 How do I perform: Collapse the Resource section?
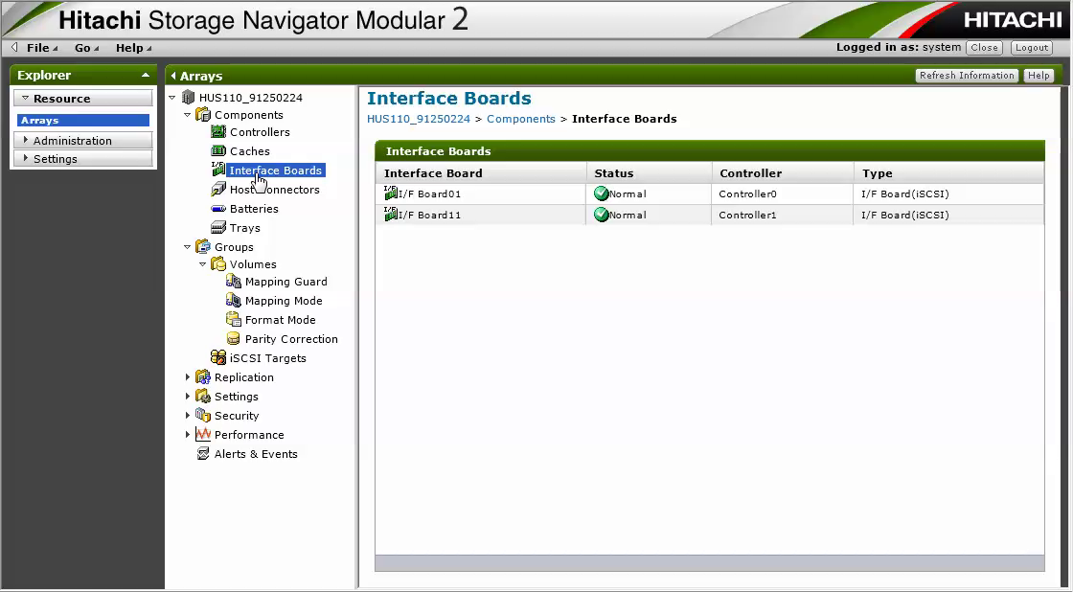[25, 98]
